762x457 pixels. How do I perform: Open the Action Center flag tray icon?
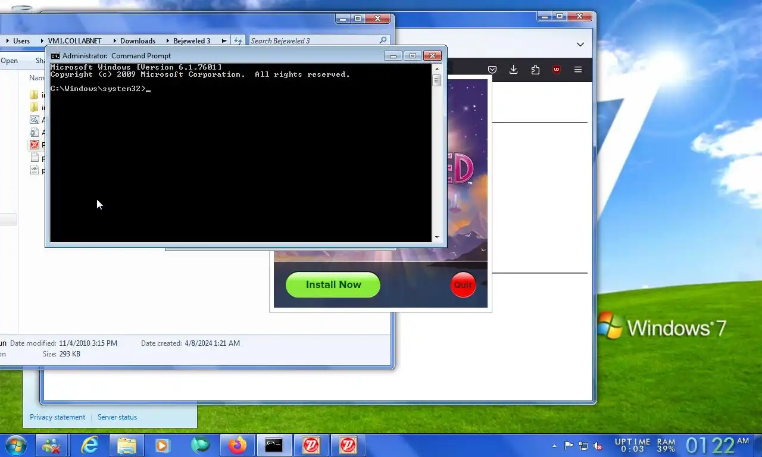click(x=569, y=446)
